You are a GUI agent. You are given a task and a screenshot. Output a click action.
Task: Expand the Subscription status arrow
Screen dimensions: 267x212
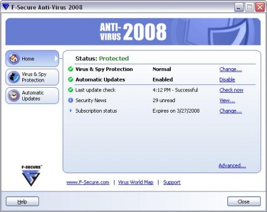(x=71, y=110)
